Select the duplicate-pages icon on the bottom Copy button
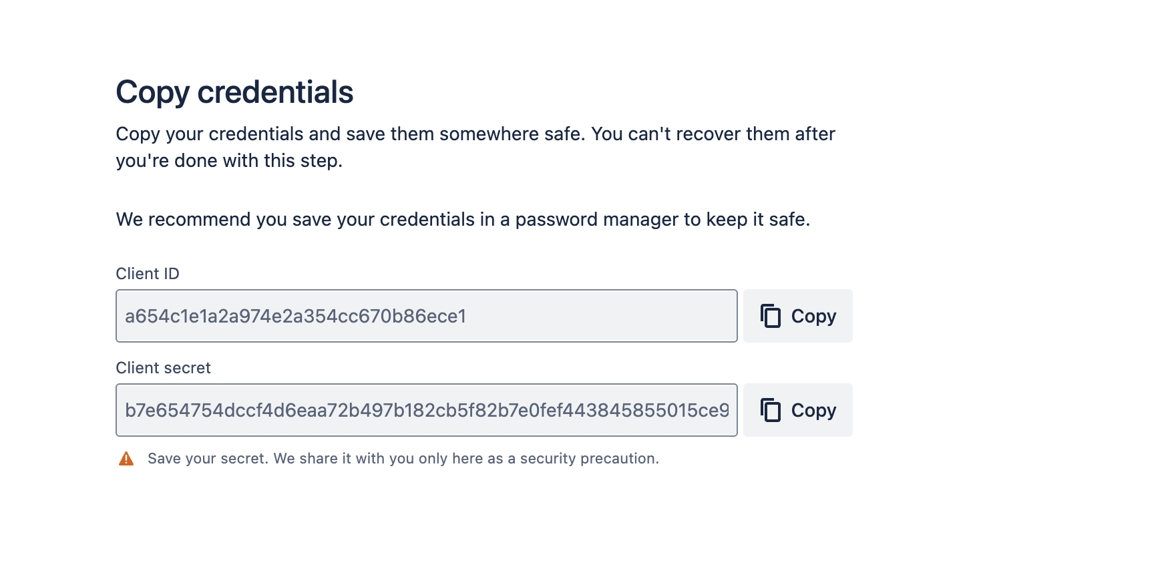Screen dimensions: 1166x577 point(772,410)
